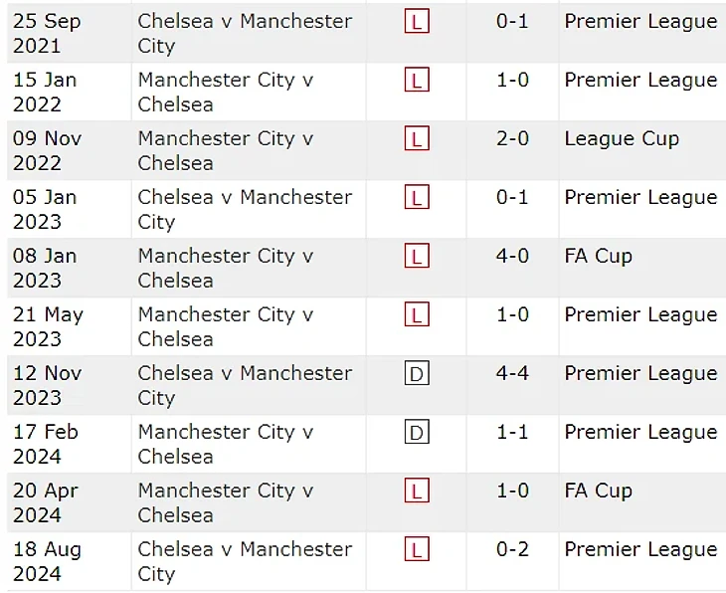
Task: Select the L result icon for 18 Aug 2024
Action: tap(417, 549)
